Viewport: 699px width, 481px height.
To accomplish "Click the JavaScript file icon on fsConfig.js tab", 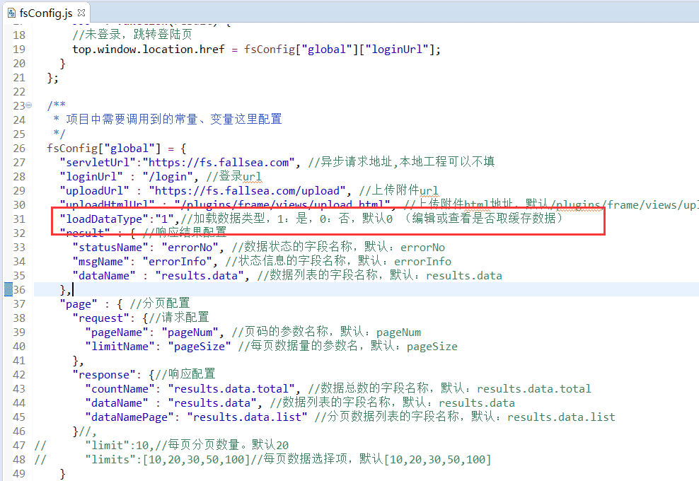I will click(x=9, y=13).
